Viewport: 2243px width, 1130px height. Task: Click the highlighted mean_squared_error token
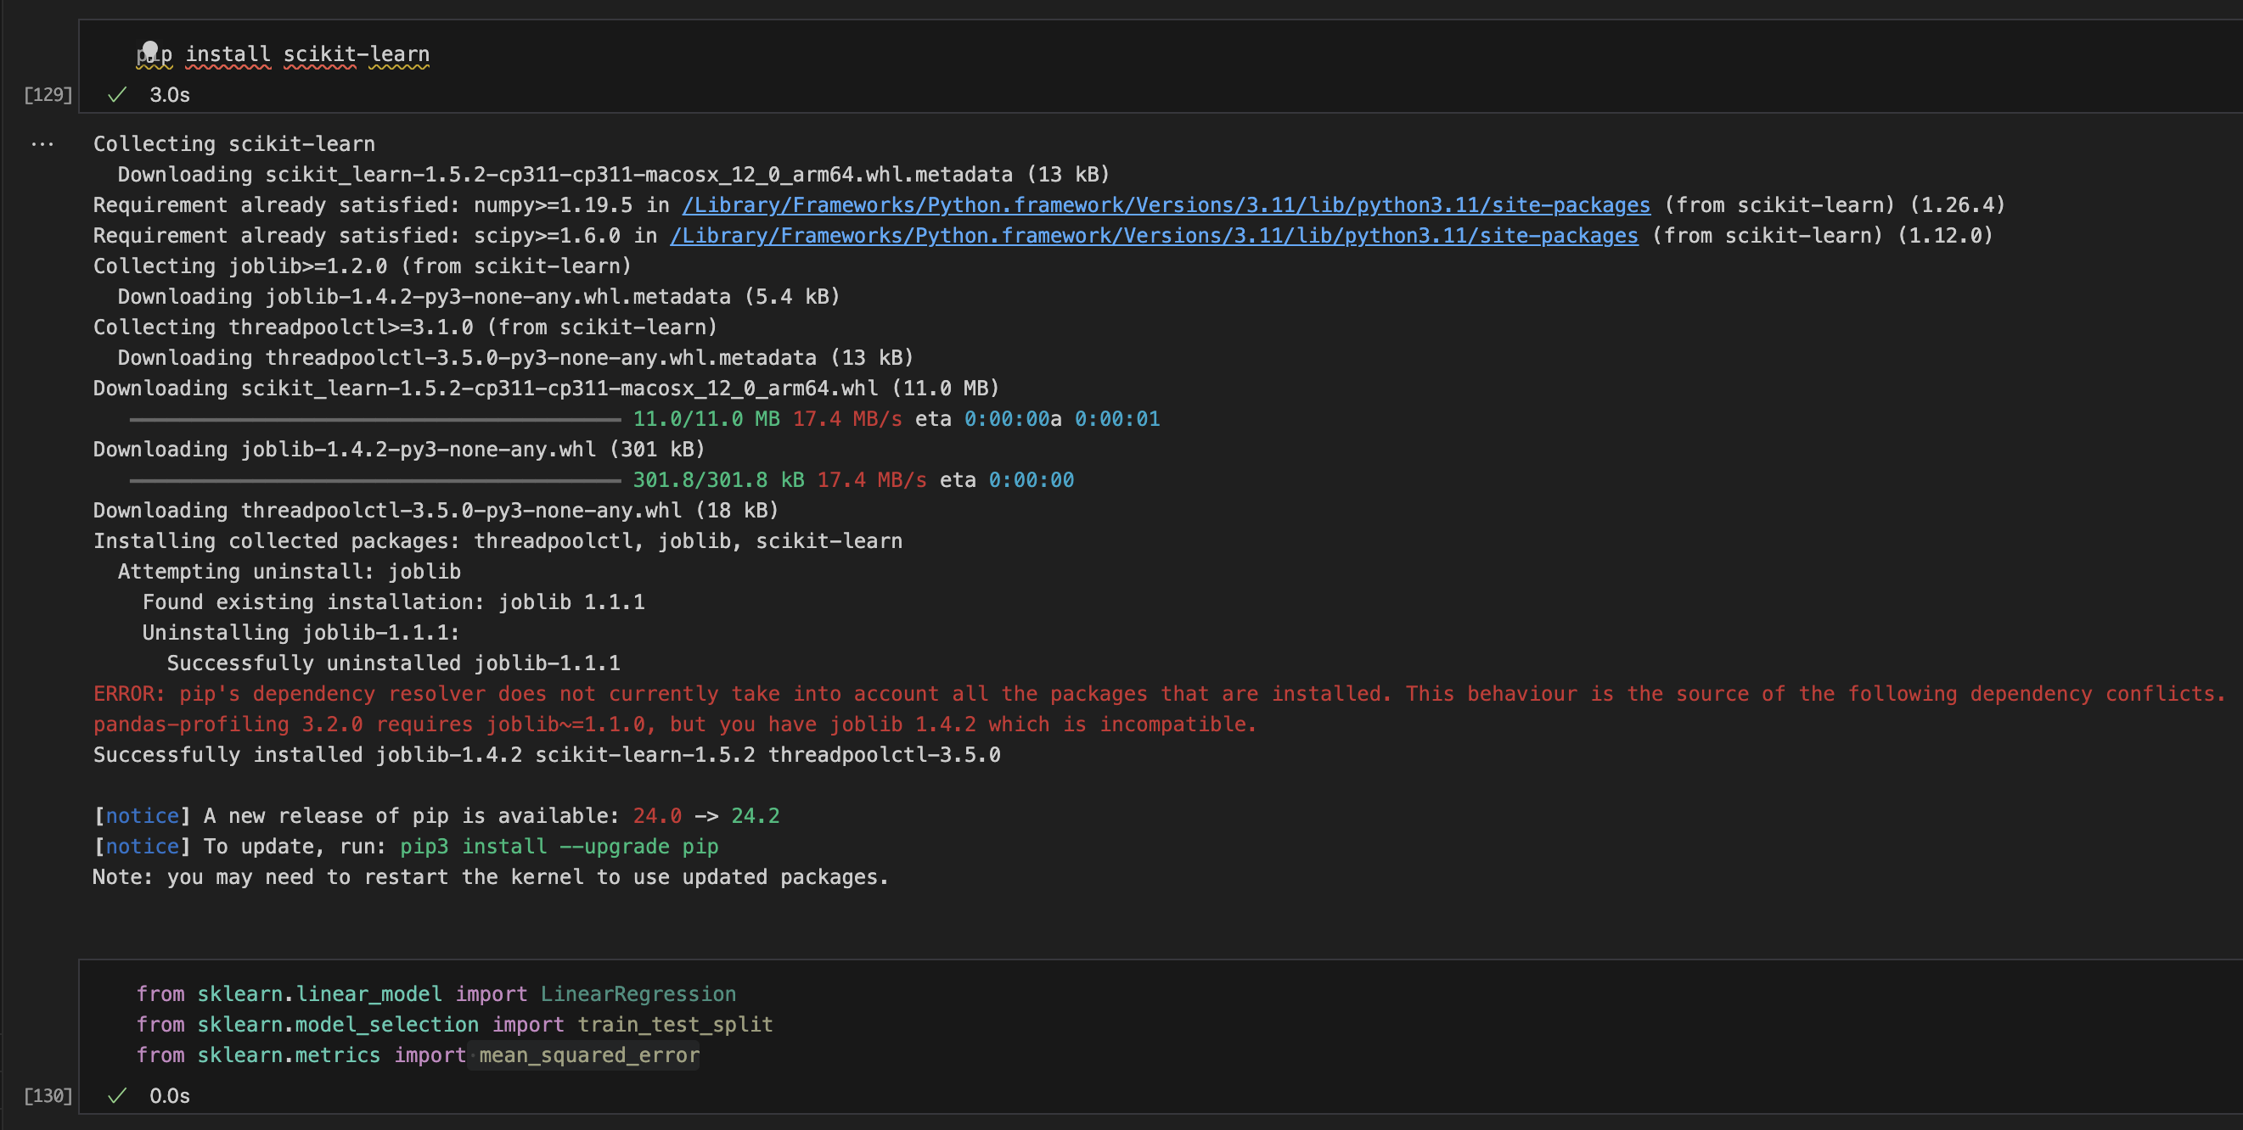[x=588, y=1055]
